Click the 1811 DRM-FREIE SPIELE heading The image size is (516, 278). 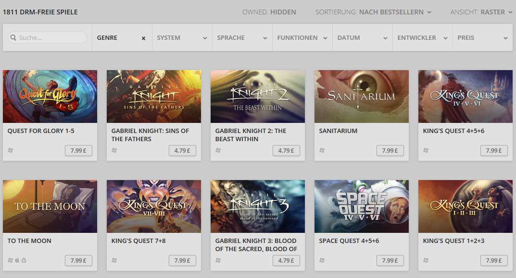coord(40,12)
